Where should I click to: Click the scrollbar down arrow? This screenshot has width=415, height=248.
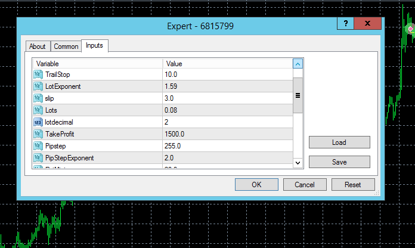[298, 163]
